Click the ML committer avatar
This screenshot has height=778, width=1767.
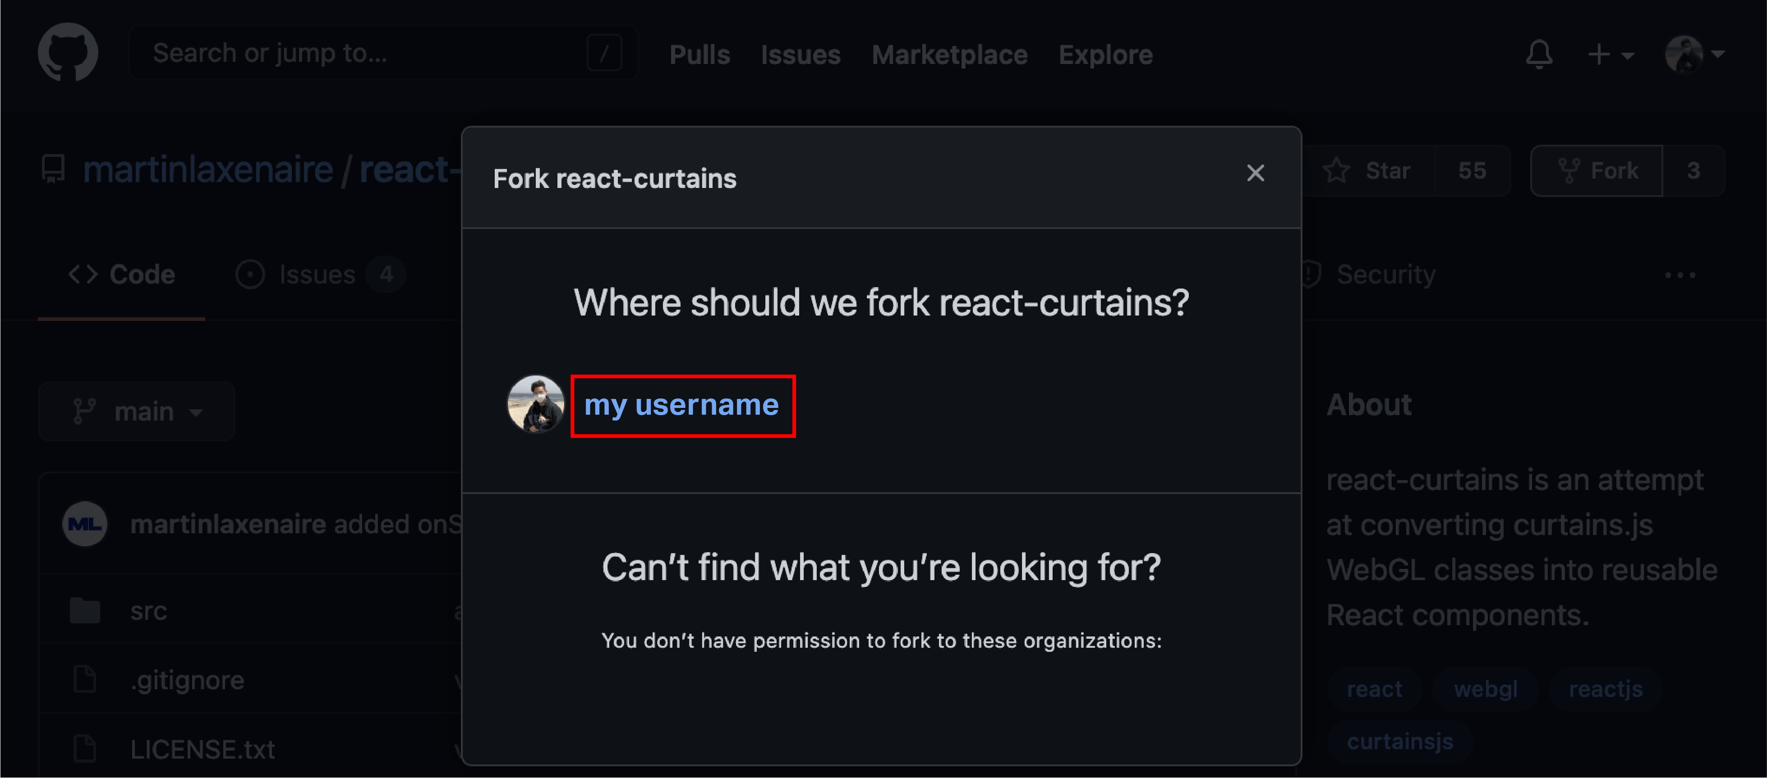pyautogui.click(x=85, y=524)
